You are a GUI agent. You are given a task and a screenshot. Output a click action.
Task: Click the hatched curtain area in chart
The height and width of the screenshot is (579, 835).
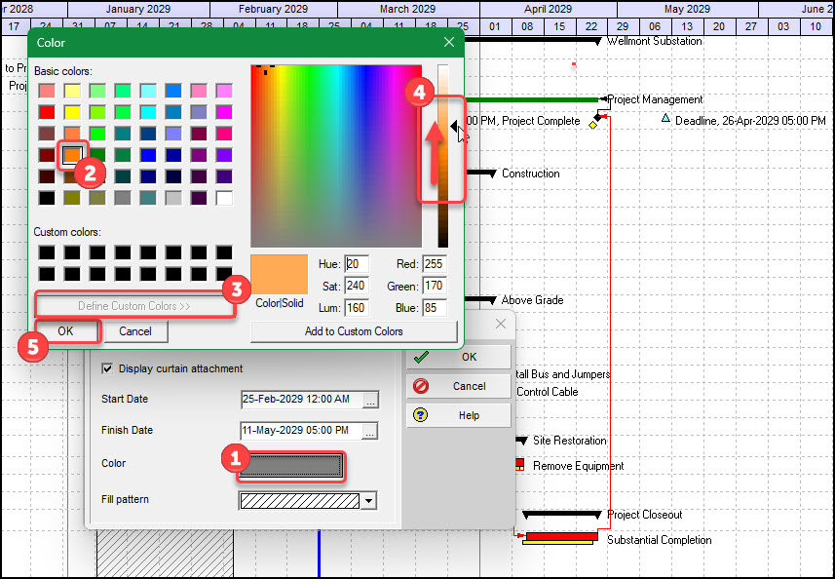click(165, 553)
